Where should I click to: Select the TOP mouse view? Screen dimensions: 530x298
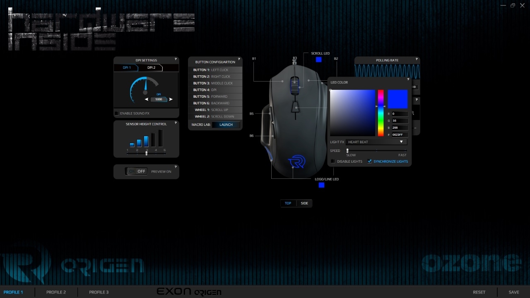(288, 203)
